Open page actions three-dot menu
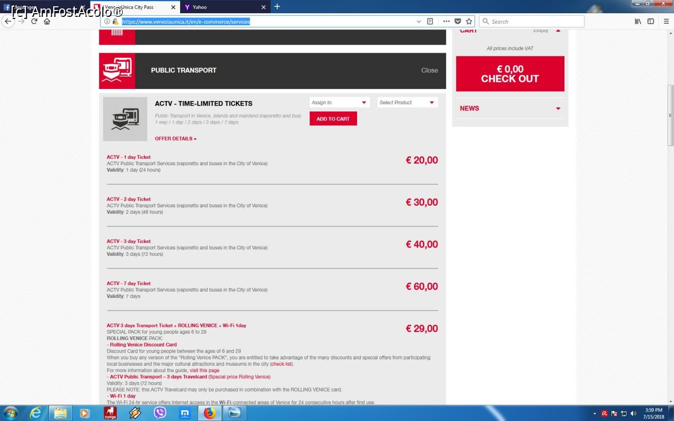Image resolution: width=674 pixels, height=421 pixels. click(x=447, y=22)
